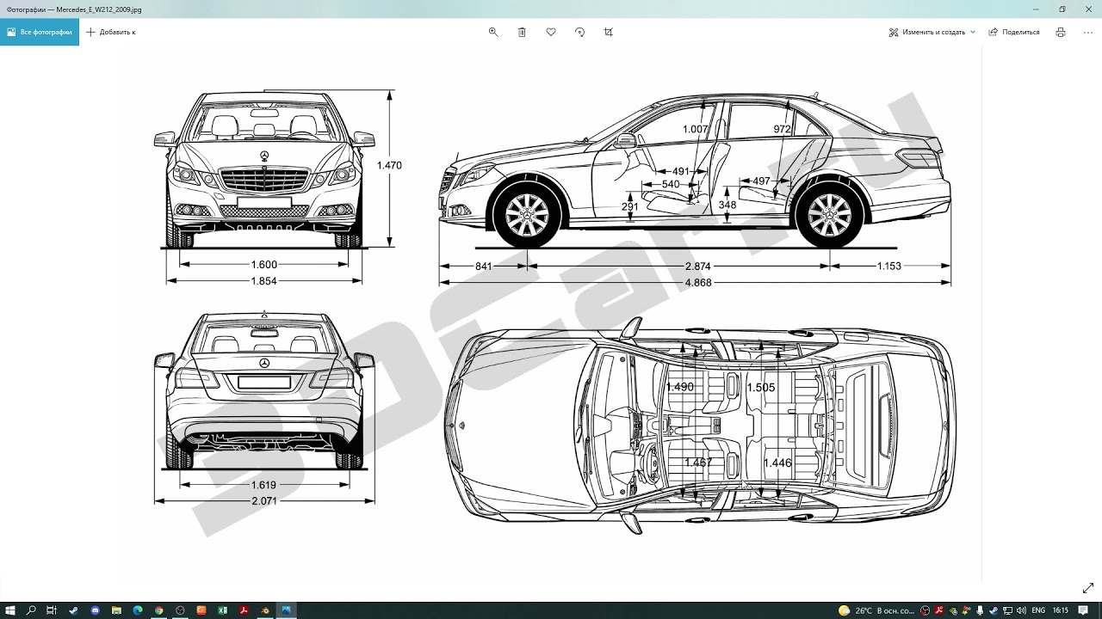The height and width of the screenshot is (619, 1102).
Task: Click the zoom magnifier icon
Action: [493, 32]
